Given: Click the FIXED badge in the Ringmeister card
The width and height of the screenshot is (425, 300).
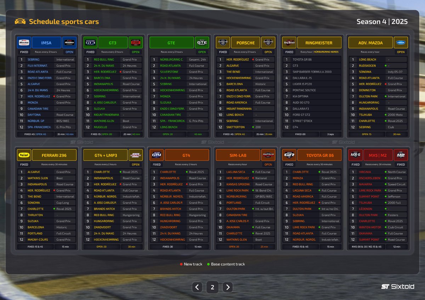Looking at the screenshot, I should point(289,52).
